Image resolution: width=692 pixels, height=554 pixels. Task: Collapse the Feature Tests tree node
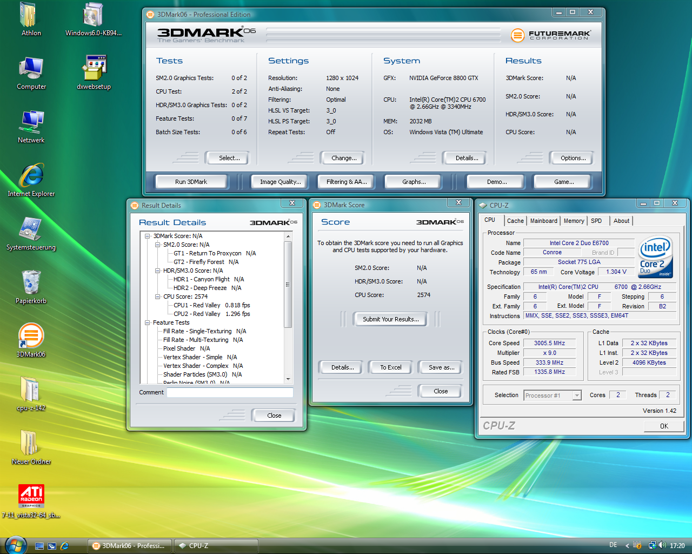click(148, 322)
